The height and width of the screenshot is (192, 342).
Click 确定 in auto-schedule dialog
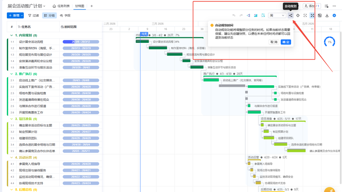coord(286,42)
